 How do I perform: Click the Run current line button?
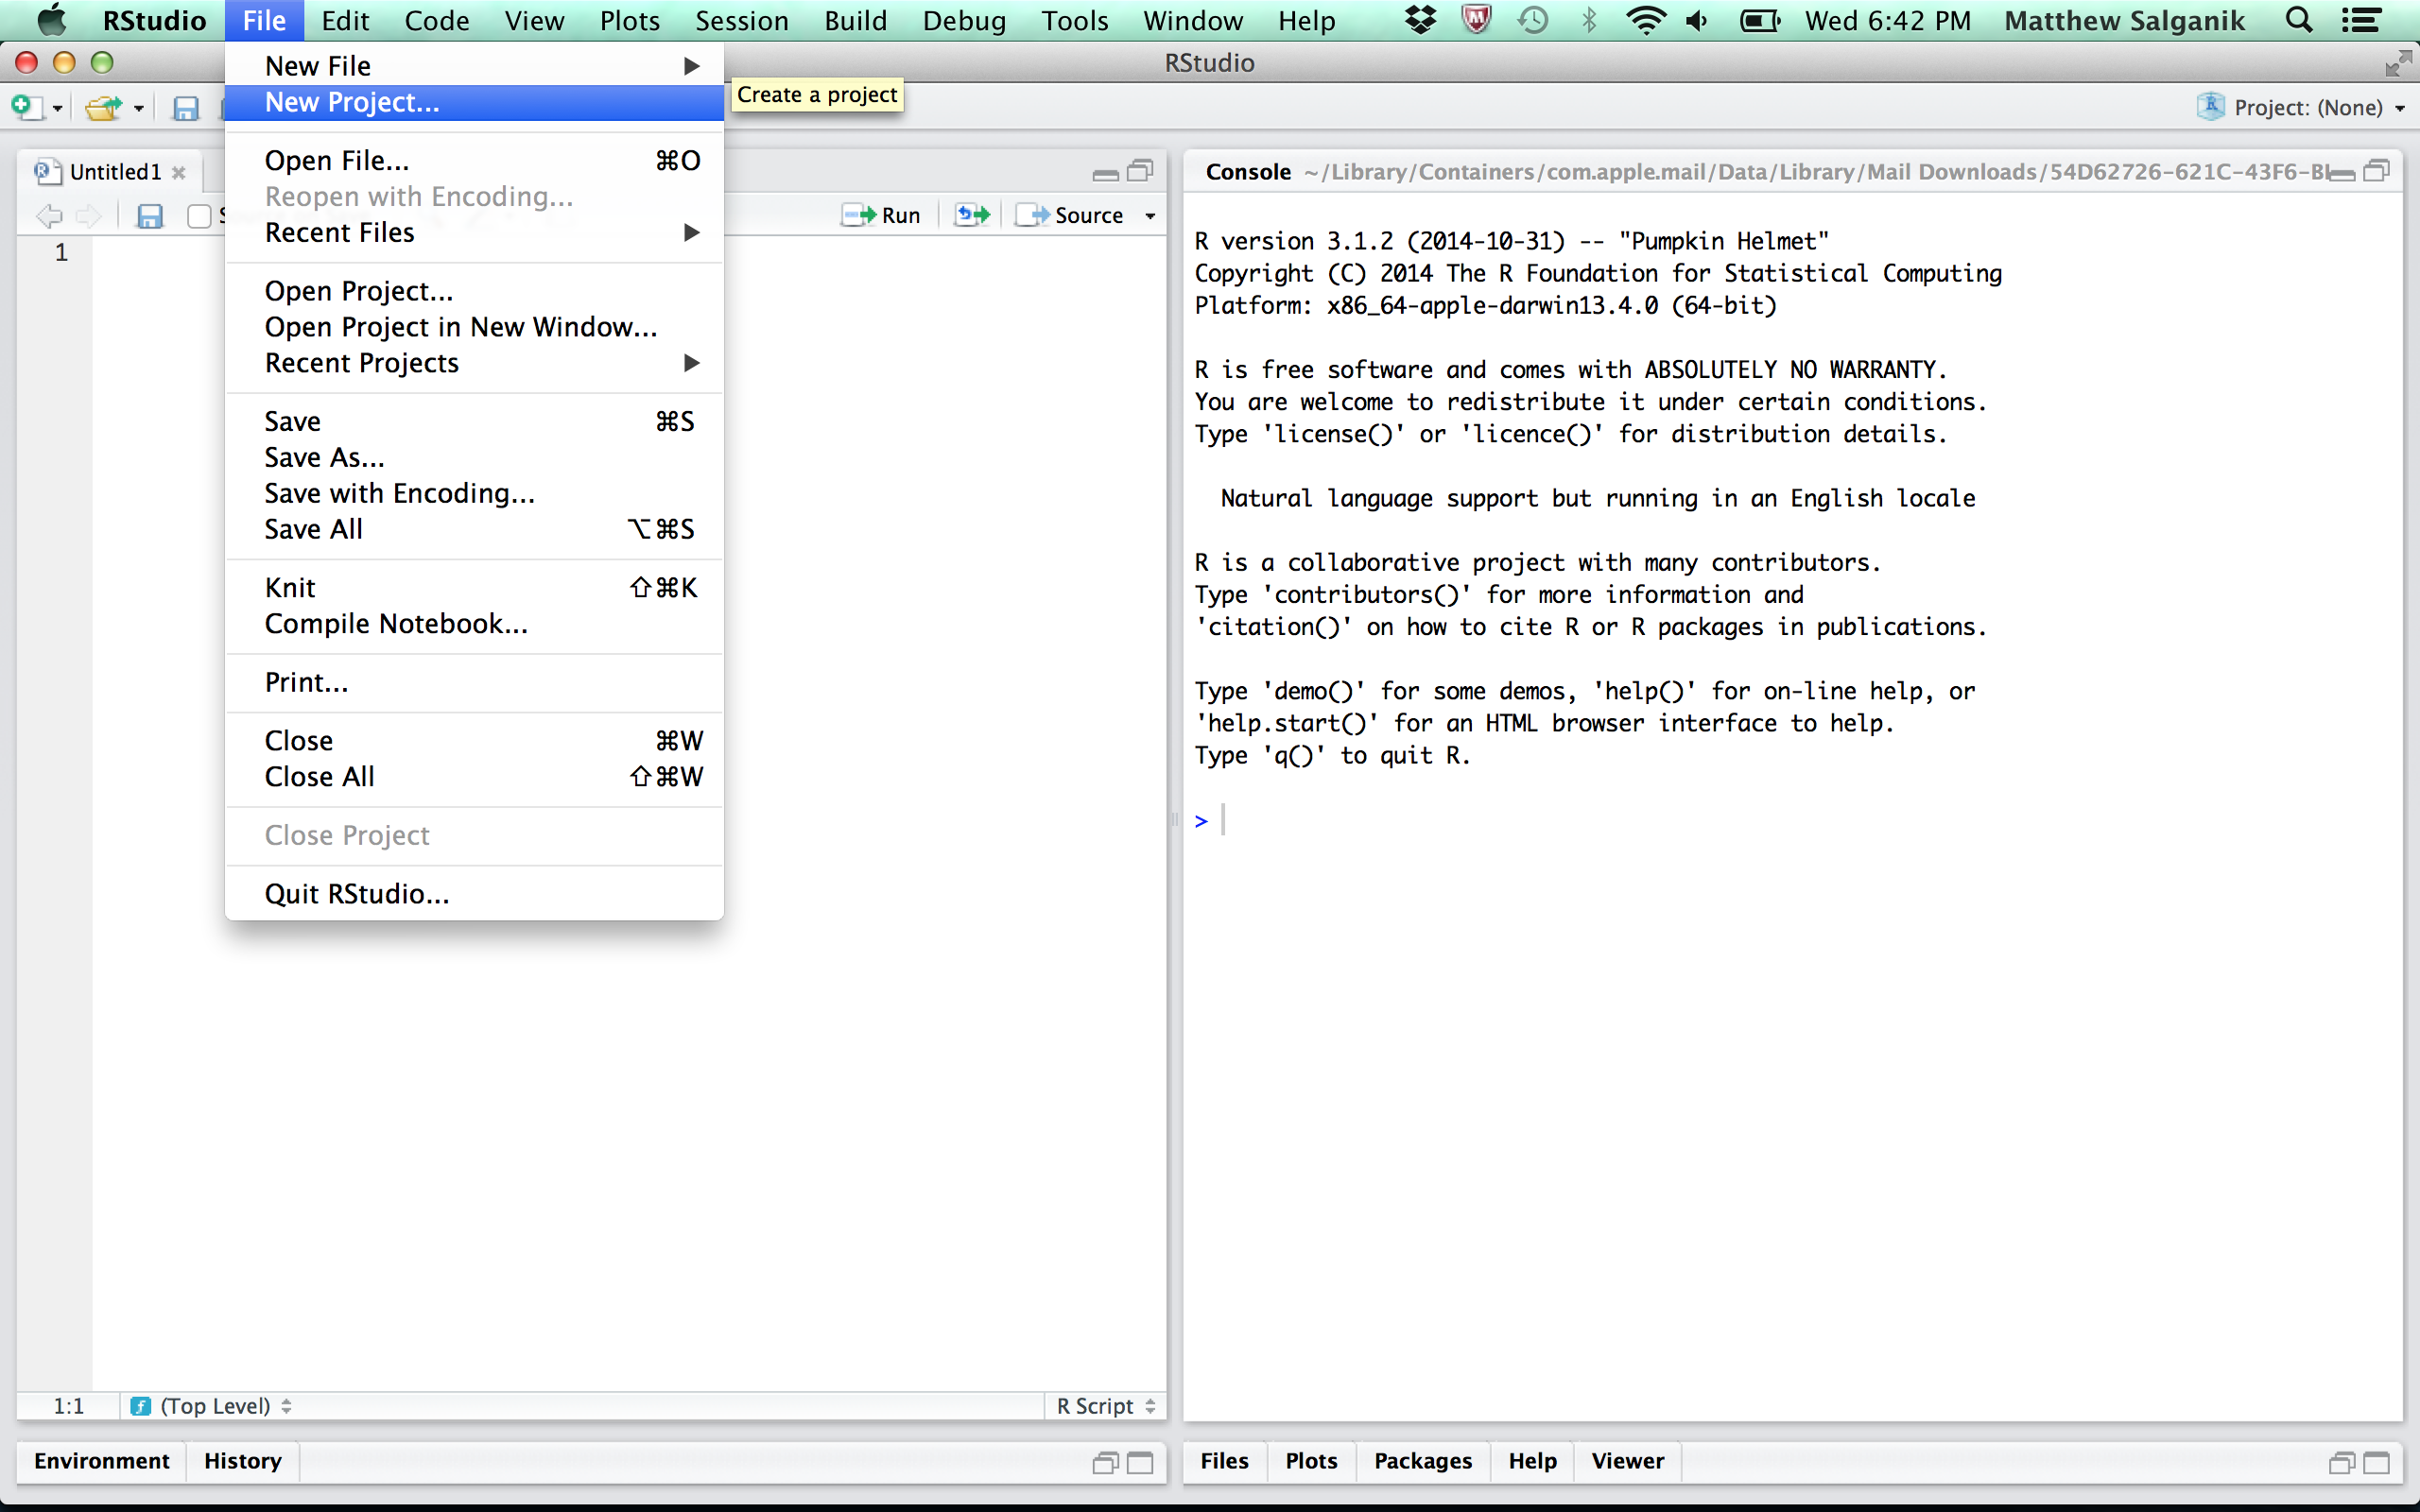click(881, 215)
